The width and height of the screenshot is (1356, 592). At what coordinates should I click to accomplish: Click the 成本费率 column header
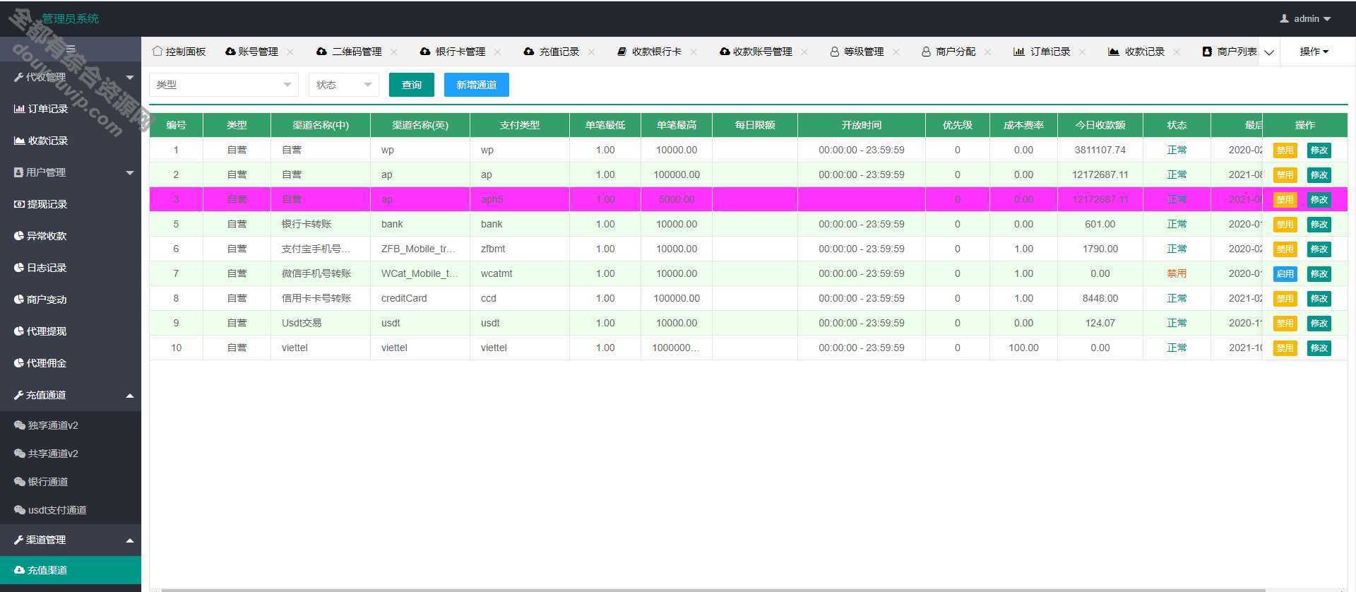pyautogui.click(x=1023, y=125)
